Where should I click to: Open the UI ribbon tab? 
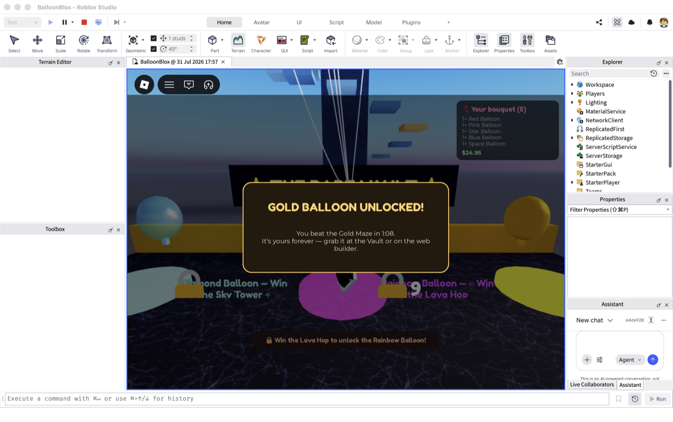pyautogui.click(x=299, y=22)
